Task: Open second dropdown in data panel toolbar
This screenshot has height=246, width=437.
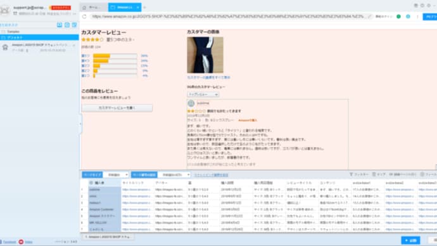Action: coord(174,175)
